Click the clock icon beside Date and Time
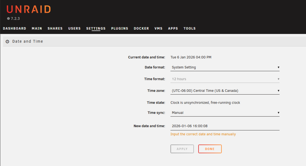306x166 pixels. pos(7,41)
